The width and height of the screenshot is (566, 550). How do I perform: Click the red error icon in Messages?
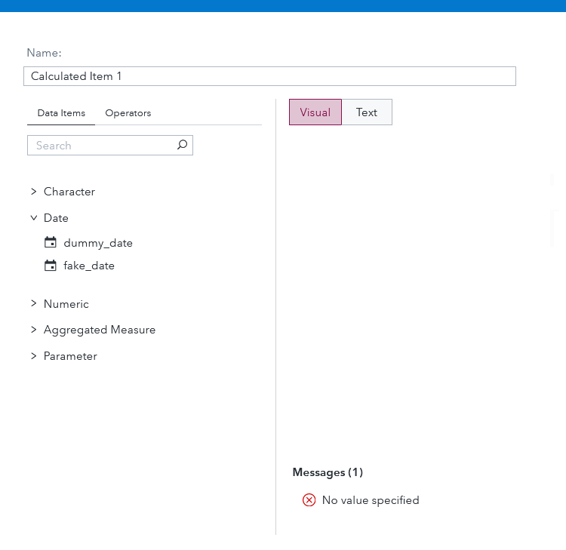[x=309, y=500]
